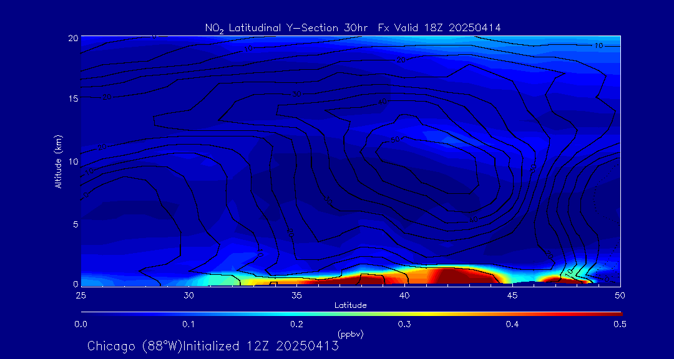Image resolution: width=674 pixels, height=359 pixels.
Task: Click the altitude axis tick label "20" beside the plot
Action: [73, 38]
